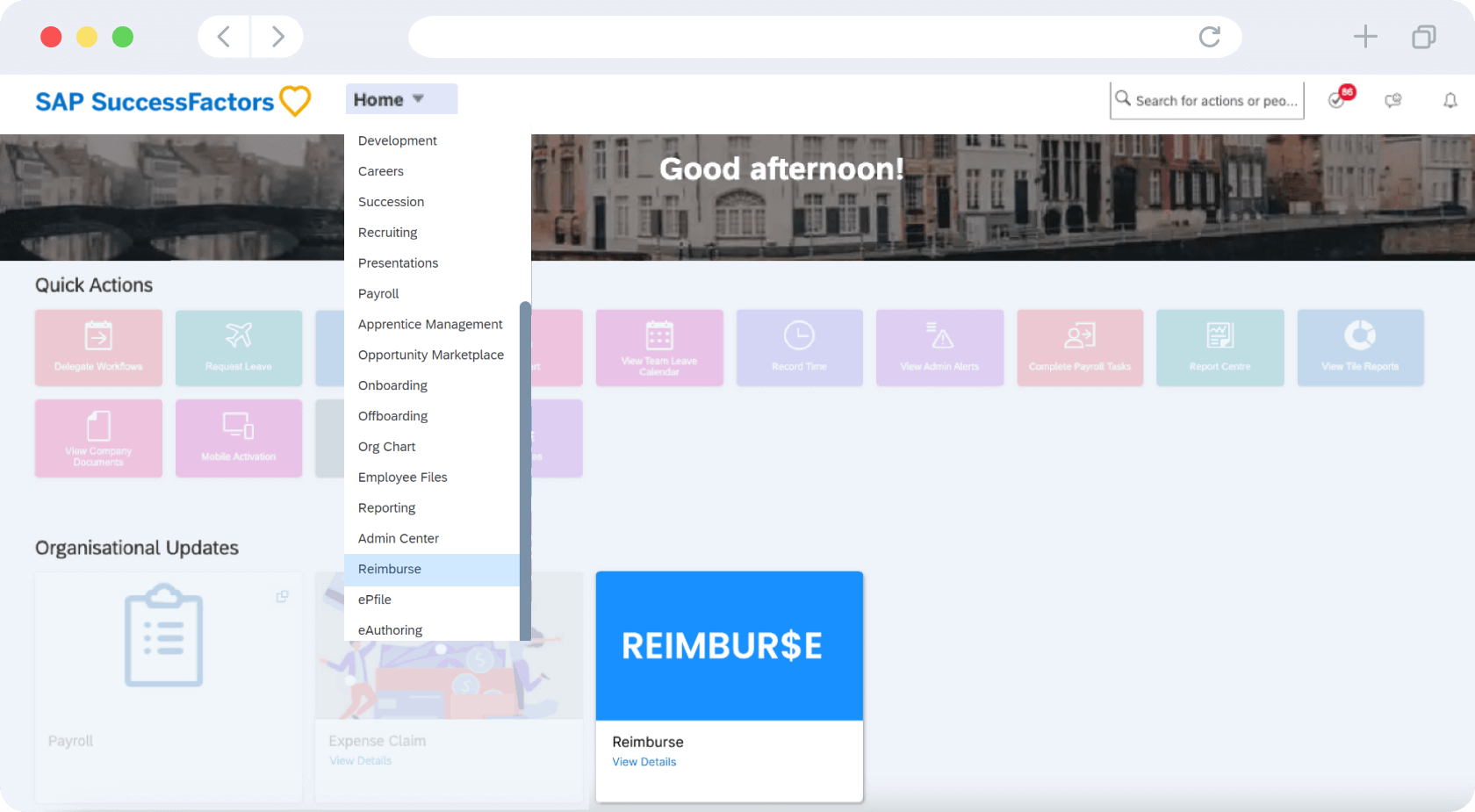
Task: Choose Admin Center in the menu
Action: pos(399,538)
